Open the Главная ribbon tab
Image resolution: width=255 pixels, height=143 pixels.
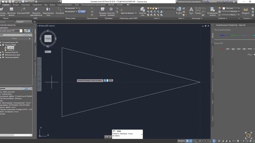pyautogui.click(x=6, y=5)
